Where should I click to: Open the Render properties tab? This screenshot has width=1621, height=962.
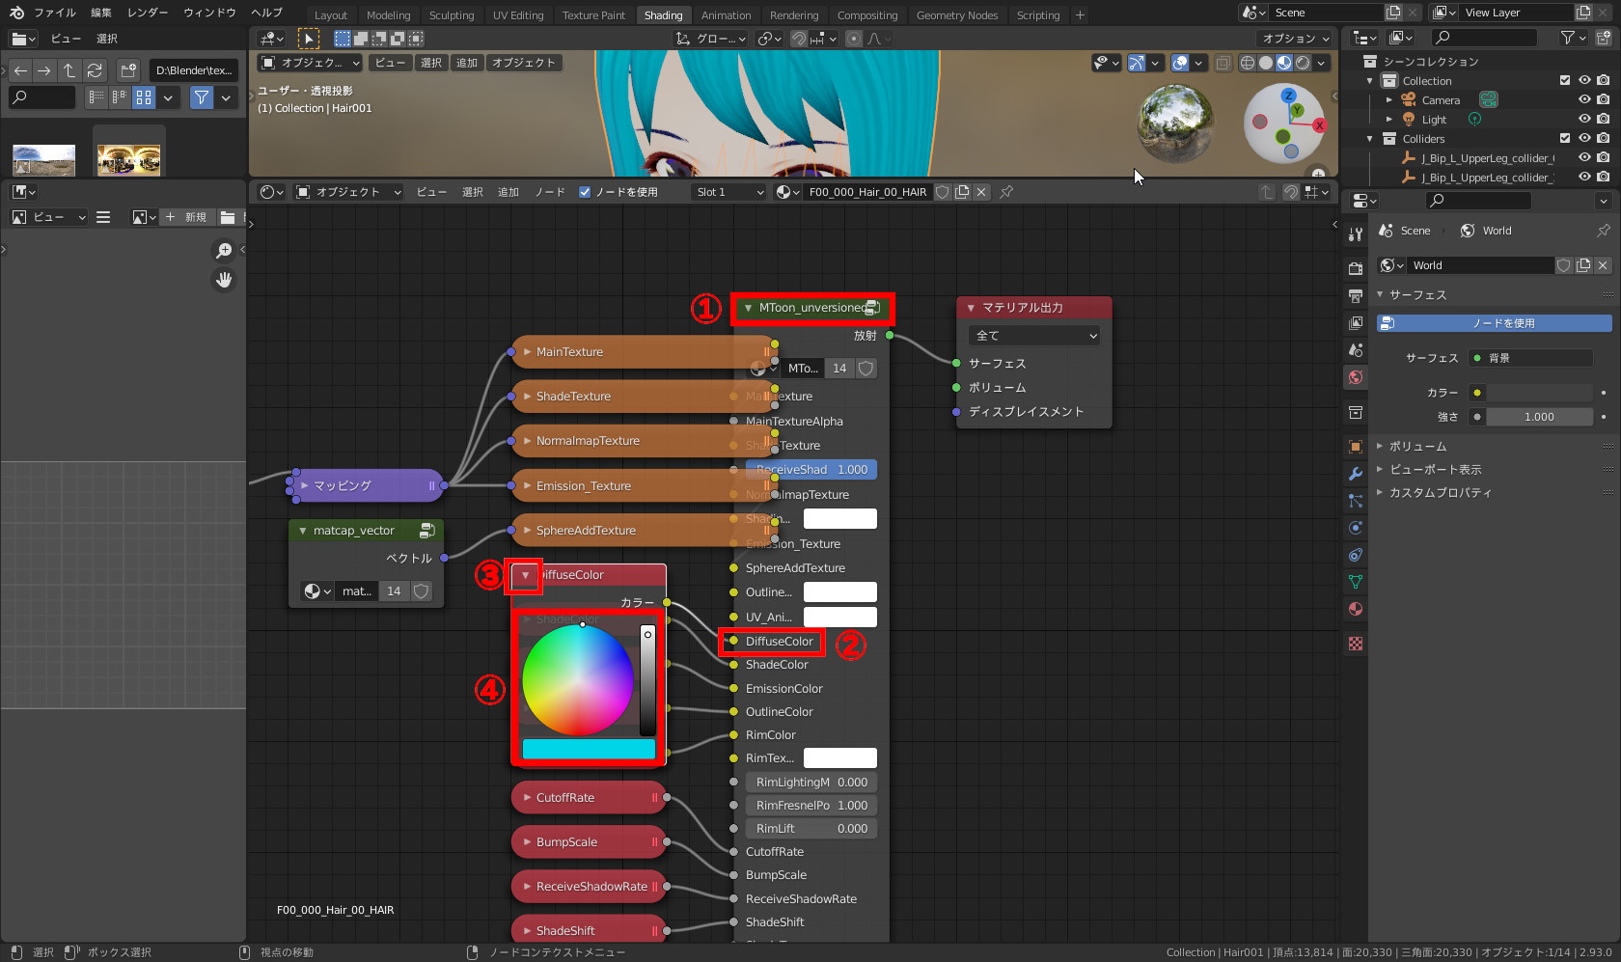pos(1356,268)
